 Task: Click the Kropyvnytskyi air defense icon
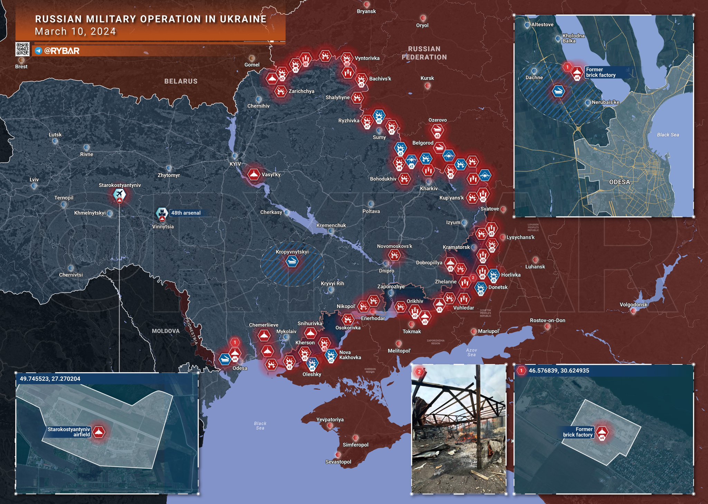(292, 261)
